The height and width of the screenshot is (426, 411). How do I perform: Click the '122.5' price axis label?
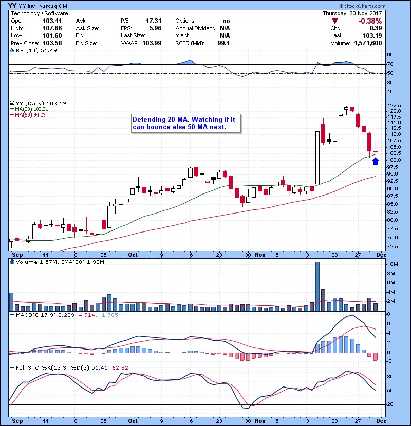(394, 105)
